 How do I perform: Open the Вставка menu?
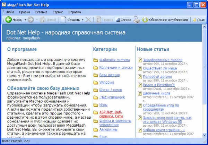point(41,12)
